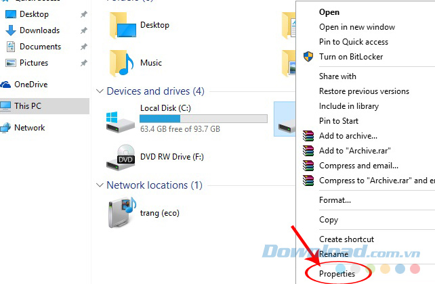
Task: Select the Local Disk (C:) label
Action: tap(165, 108)
